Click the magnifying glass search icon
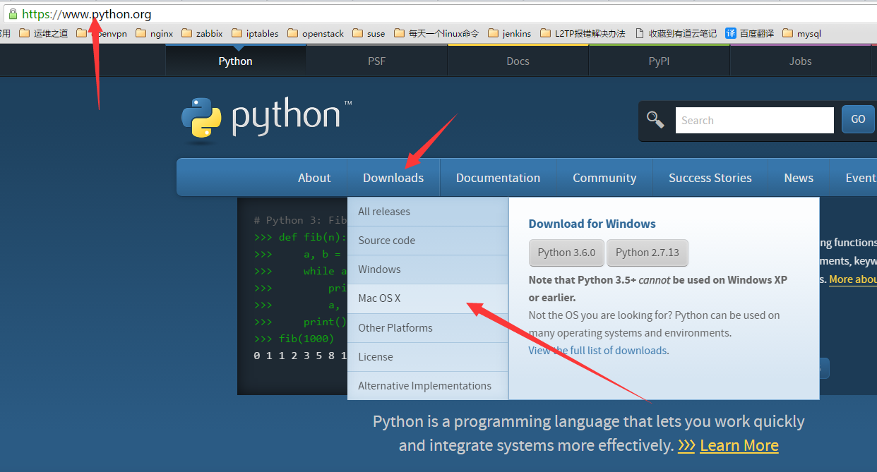 (655, 120)
